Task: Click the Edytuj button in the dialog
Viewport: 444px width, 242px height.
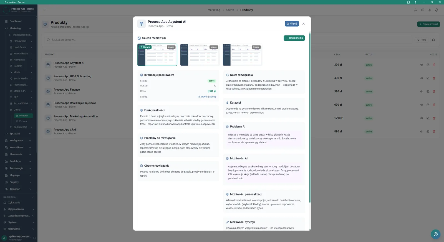Action: (292, 24)
